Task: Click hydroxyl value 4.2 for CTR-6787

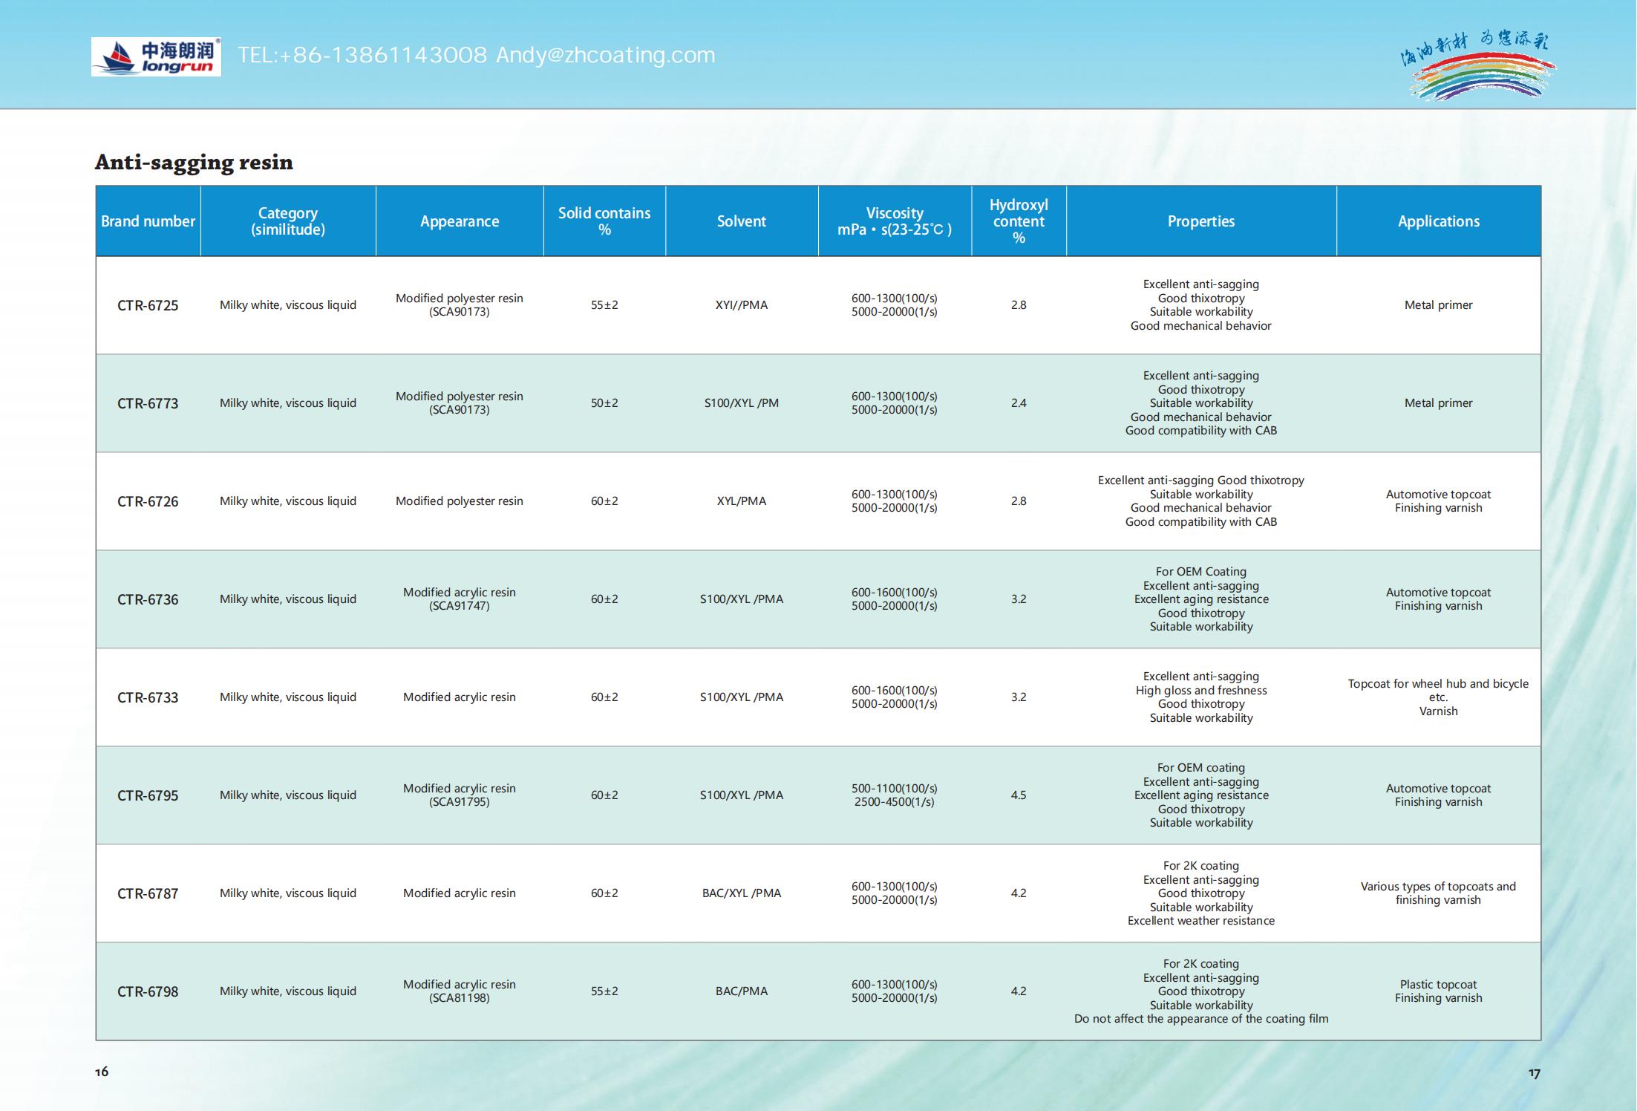Action: [x=1019, y=893]
